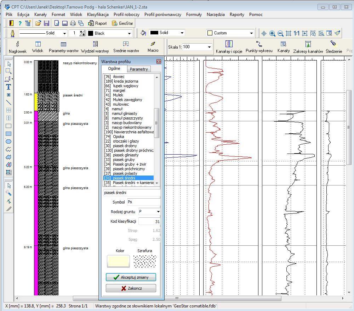This screenshot has width=354, height=311.
Task: Click the piasek średni name field
Action: click(x=132, y=193)
